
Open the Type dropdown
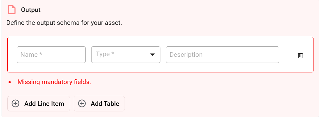click(126, 55)
